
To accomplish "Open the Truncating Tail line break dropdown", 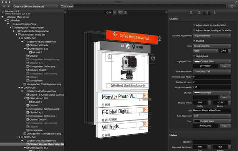I will click(x=212, y=71).
